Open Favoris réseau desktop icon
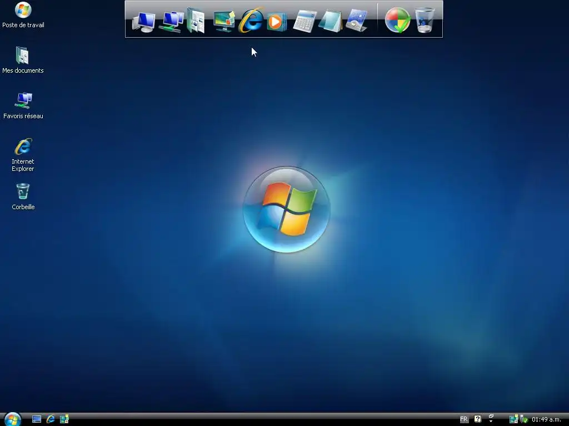 click(23, 106)
